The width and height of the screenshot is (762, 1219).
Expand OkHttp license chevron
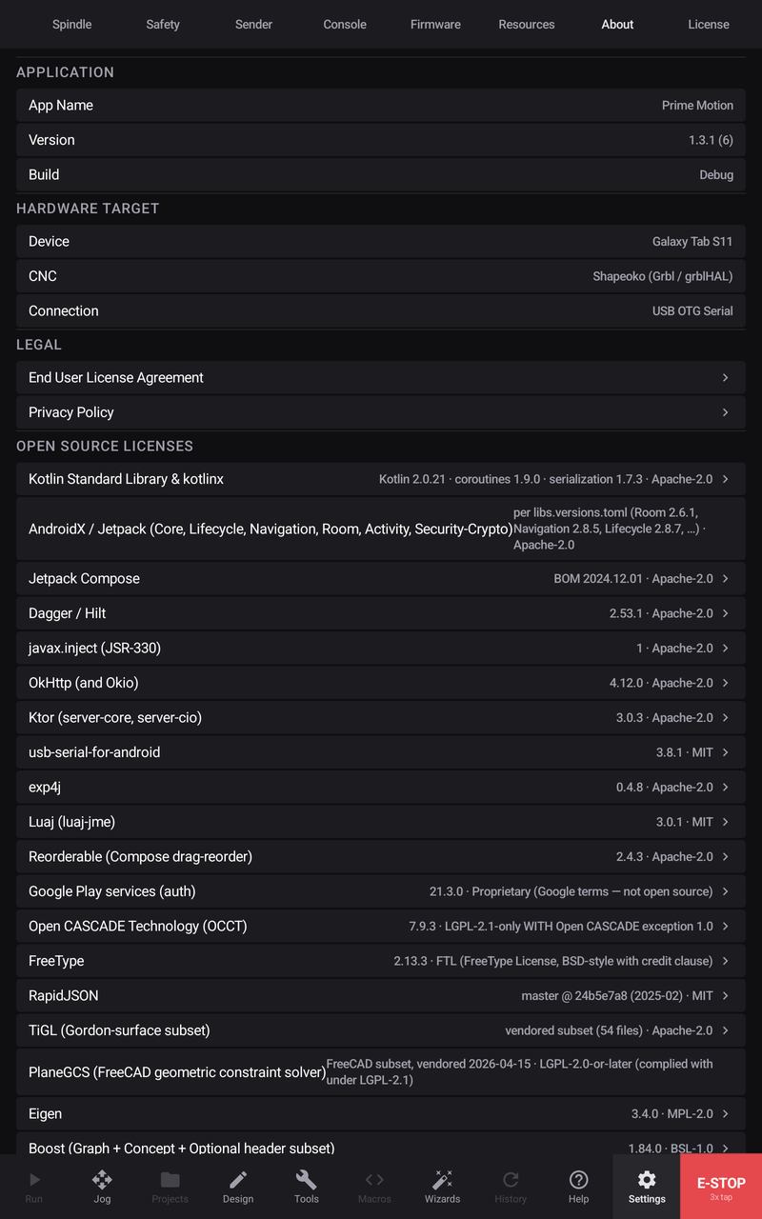coord(726,683)
